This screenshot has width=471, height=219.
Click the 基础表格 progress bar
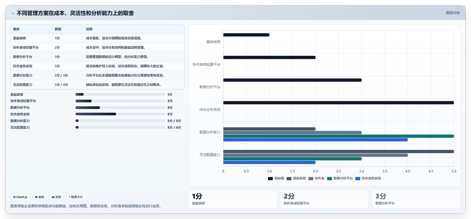(x=120, y=94)
